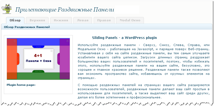Select the Левая tab
Screen dimensions: 214x108
pyautogui.click(x=83, y=21)
